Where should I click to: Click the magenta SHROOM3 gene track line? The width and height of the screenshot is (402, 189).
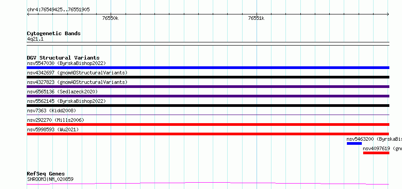coord(208,183)
